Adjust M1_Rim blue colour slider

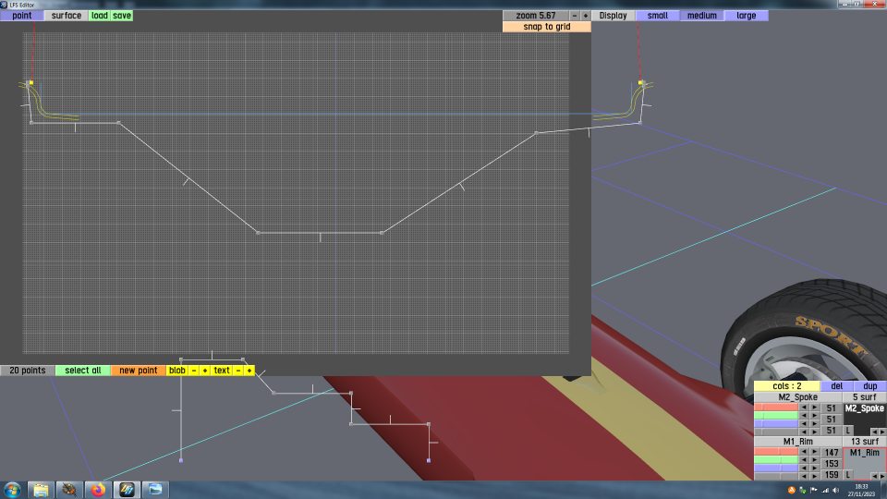pyautogui.click(x=776, y=469)
